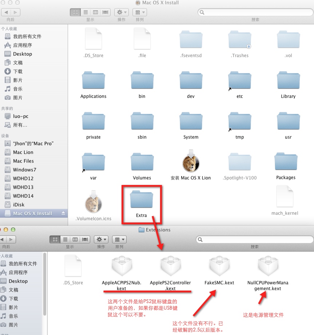Click the search field in Extensions window

(x=254, y=240)
